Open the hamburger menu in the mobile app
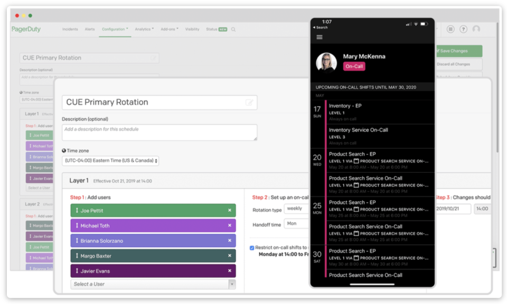 coord(320,37)
